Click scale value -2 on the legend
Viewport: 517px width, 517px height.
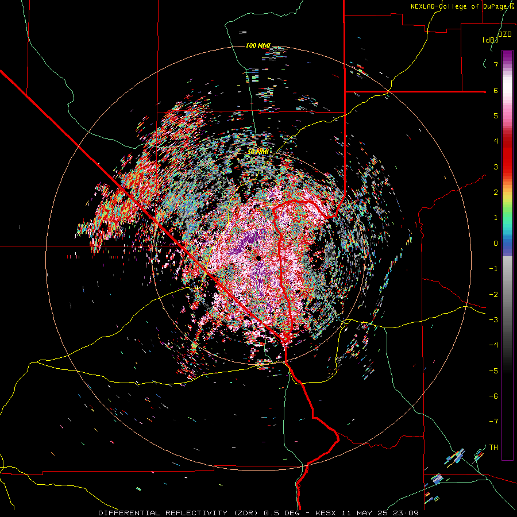click(493, 295)
